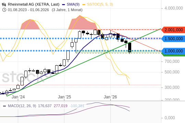Click the Jan '26 time axis label
The width and height of the screenshot is (185, 123).
coord(110,97)
